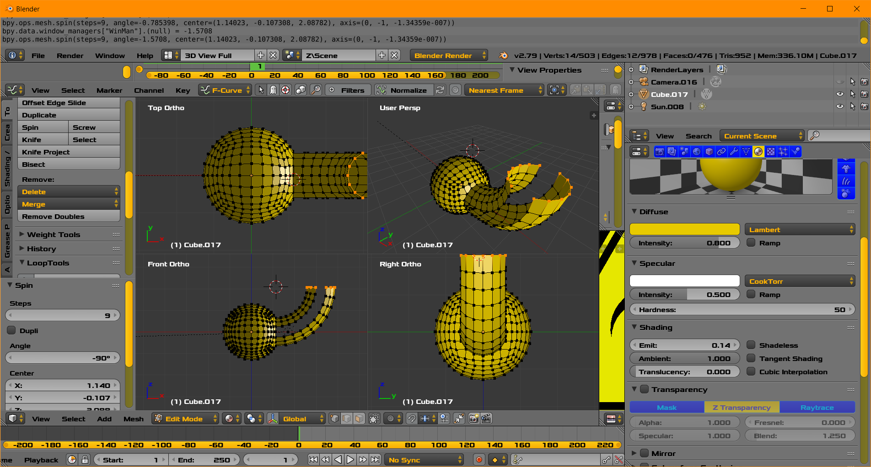
Task: Enable the Cubic Interpolation checkbox
Action: pos(751,371)
